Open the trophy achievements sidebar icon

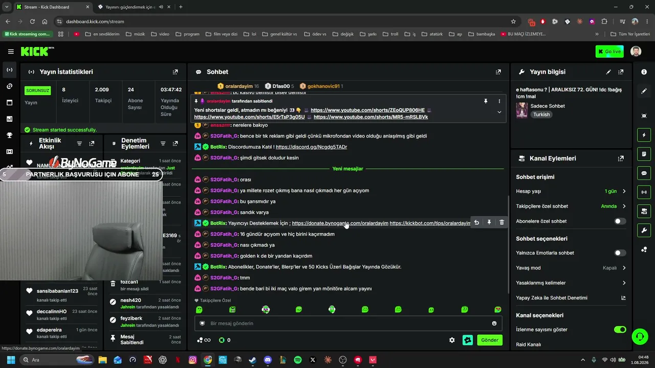(9, 135)
